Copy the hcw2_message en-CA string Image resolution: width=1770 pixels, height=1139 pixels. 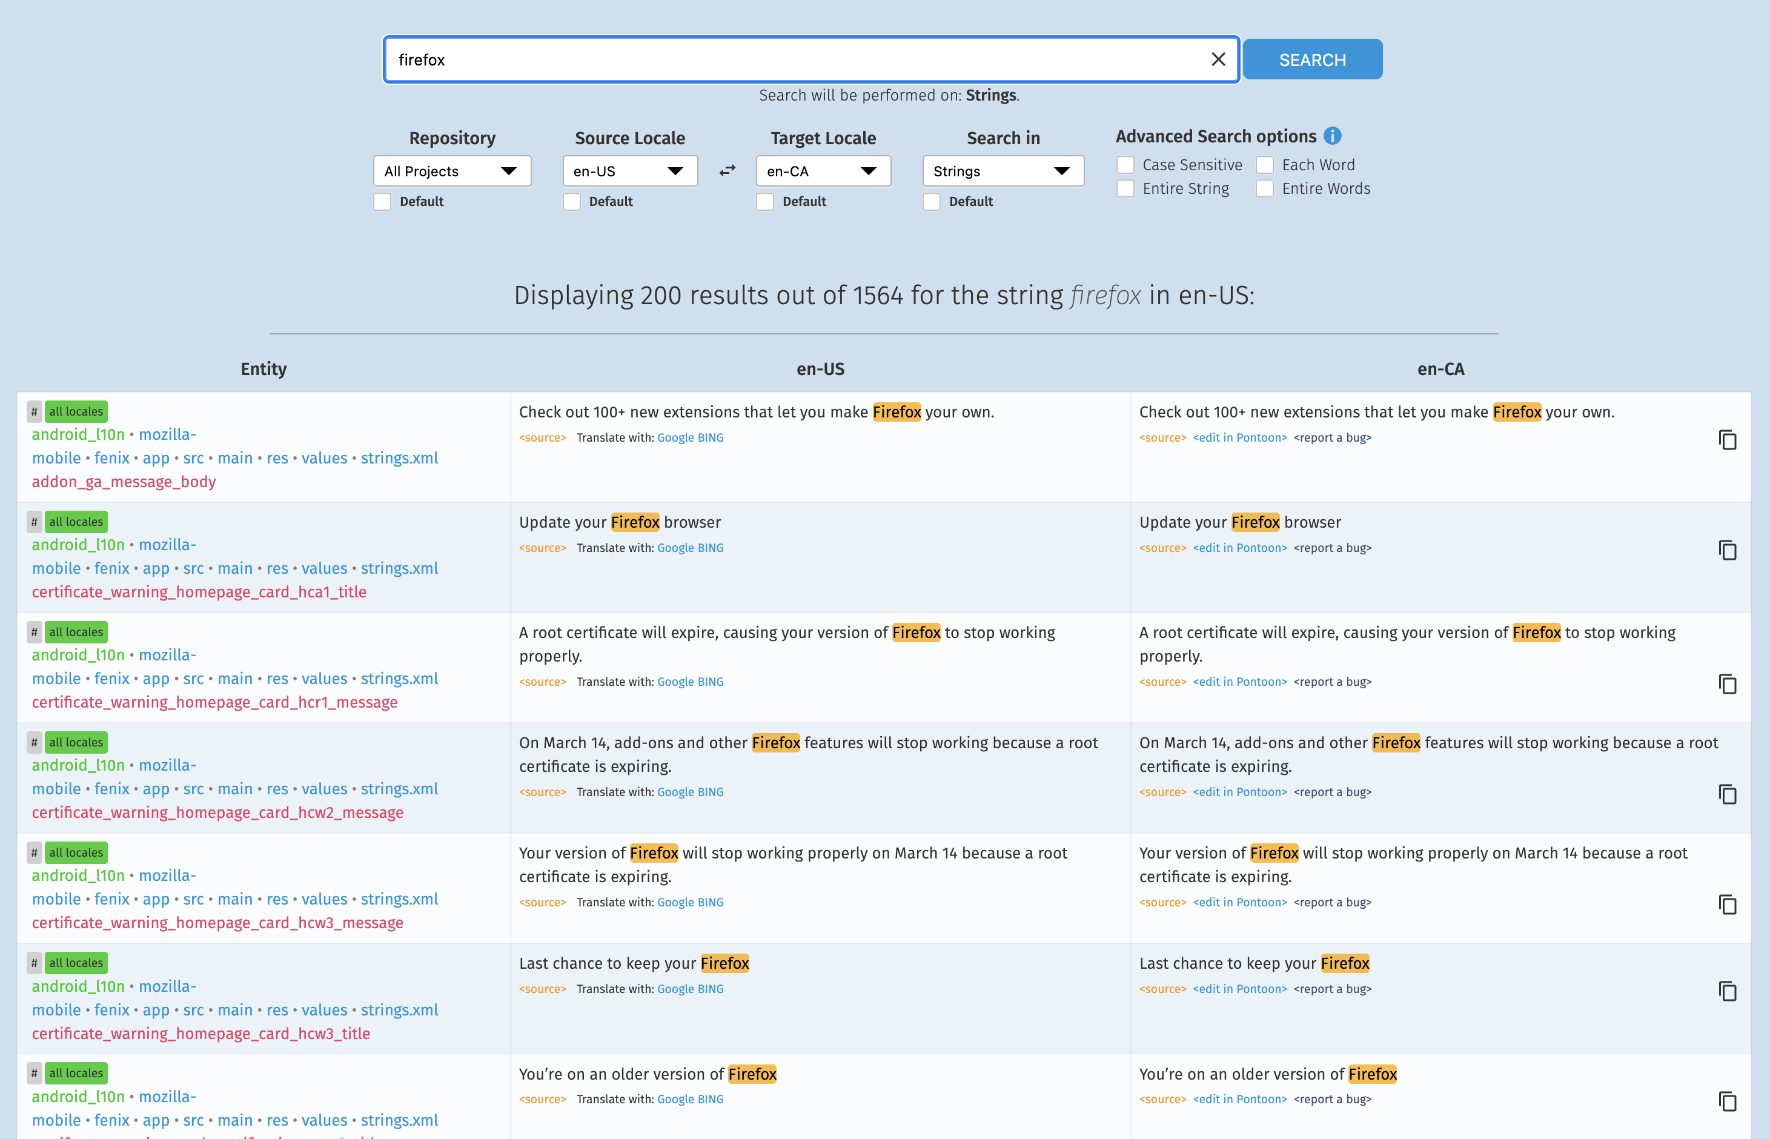point(1727,794)
